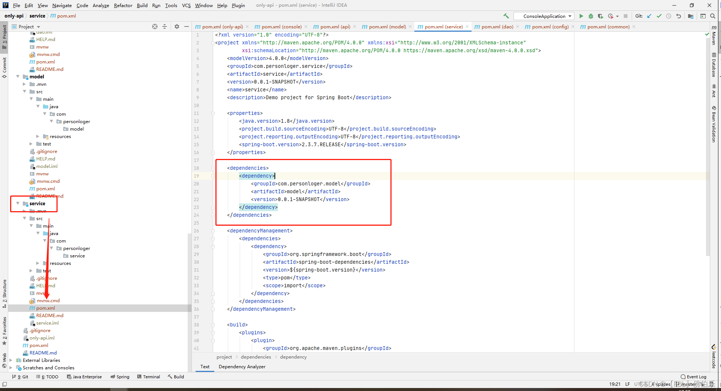The image size is (721, 391).
Task: Open the File menu
Action: pos(16,5)
